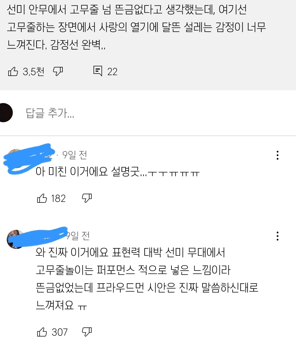The width and height of the screenshot is (296, 349).
Task: Open more options for the 표현력 대박 reply
Action: [x=277, y=236]
